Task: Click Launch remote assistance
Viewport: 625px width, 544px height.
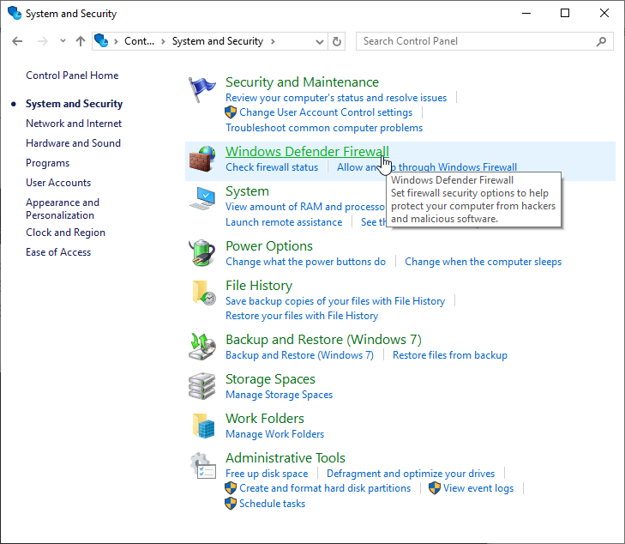Action: 284,222
